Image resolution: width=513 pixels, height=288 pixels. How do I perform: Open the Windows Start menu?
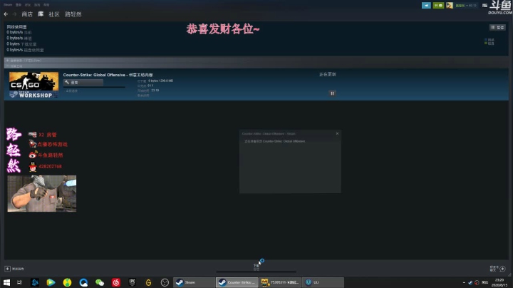click(6, 282)
